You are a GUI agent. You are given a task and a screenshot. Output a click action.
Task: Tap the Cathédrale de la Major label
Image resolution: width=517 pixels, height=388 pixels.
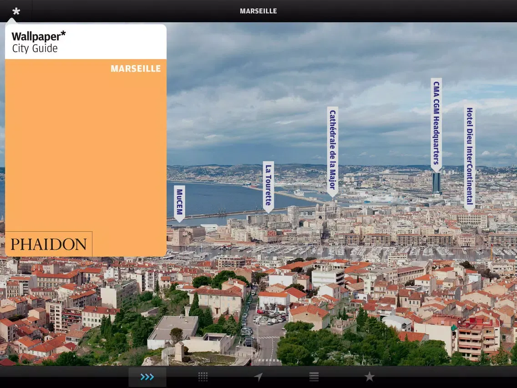(333, 152)
